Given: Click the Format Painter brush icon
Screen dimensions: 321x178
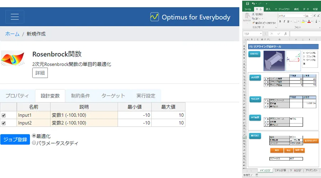Looking at the screenshot, I should (254, 23).
